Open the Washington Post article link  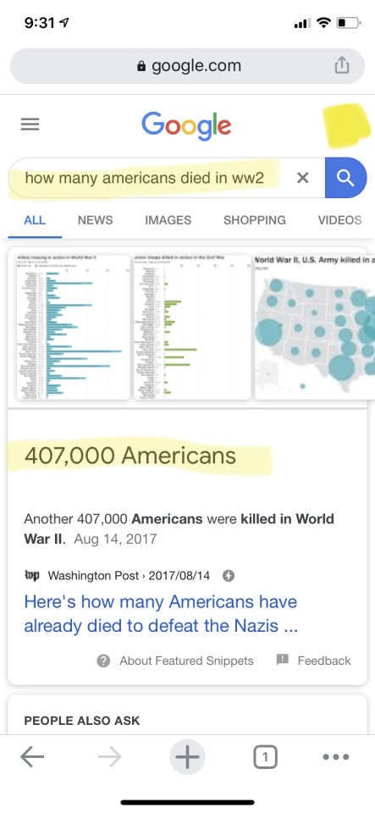[x=161, y=614]
